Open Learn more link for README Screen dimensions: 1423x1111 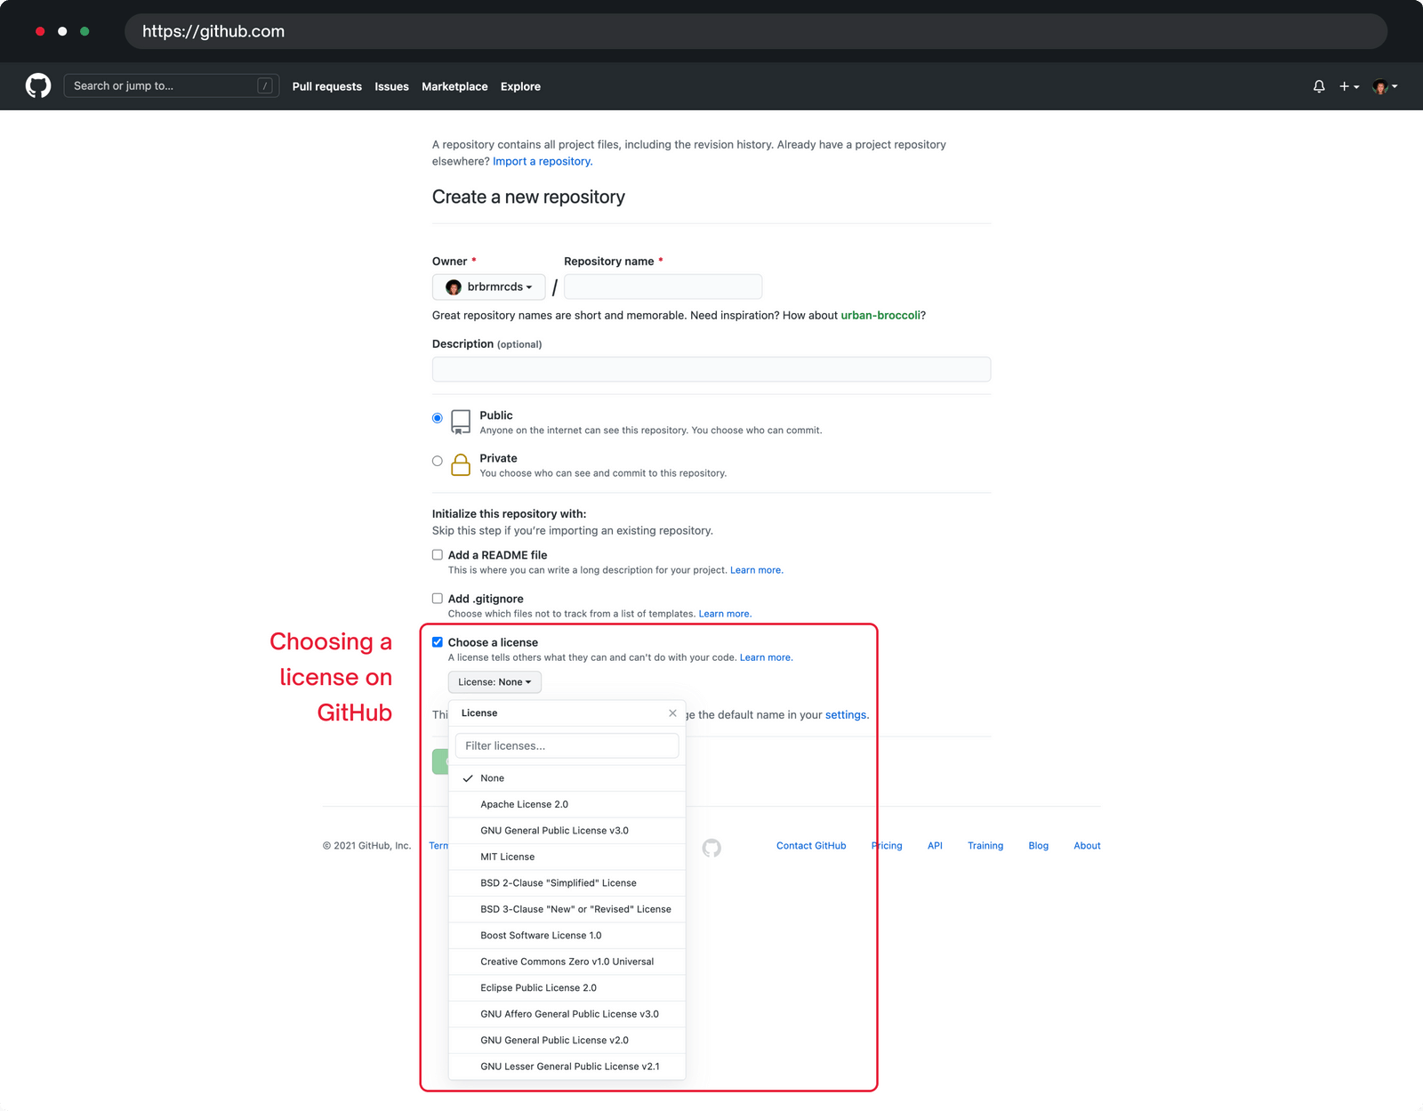(756, 570)
